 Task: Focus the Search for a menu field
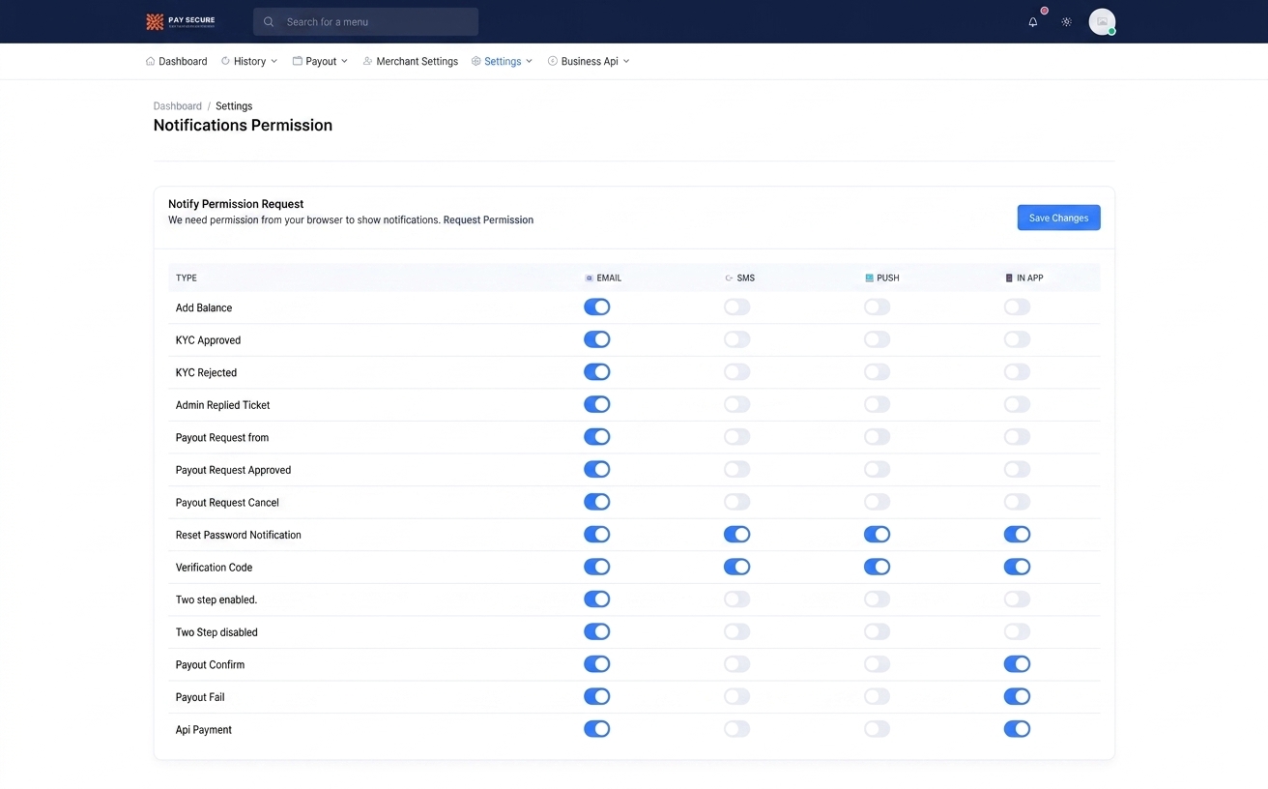point(365,21)
